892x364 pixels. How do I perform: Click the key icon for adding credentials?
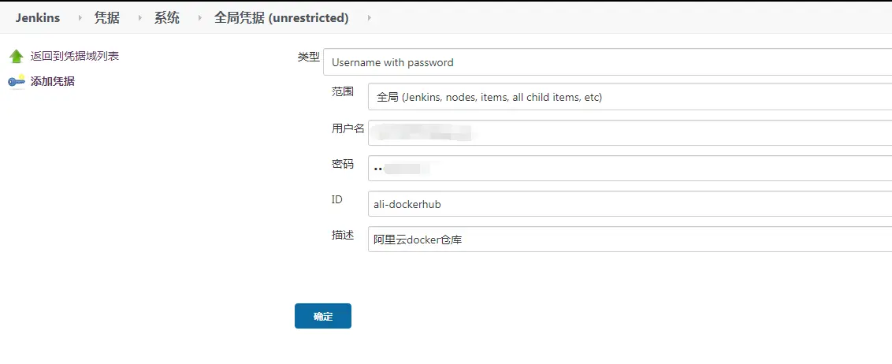click(x=16, y=81)
